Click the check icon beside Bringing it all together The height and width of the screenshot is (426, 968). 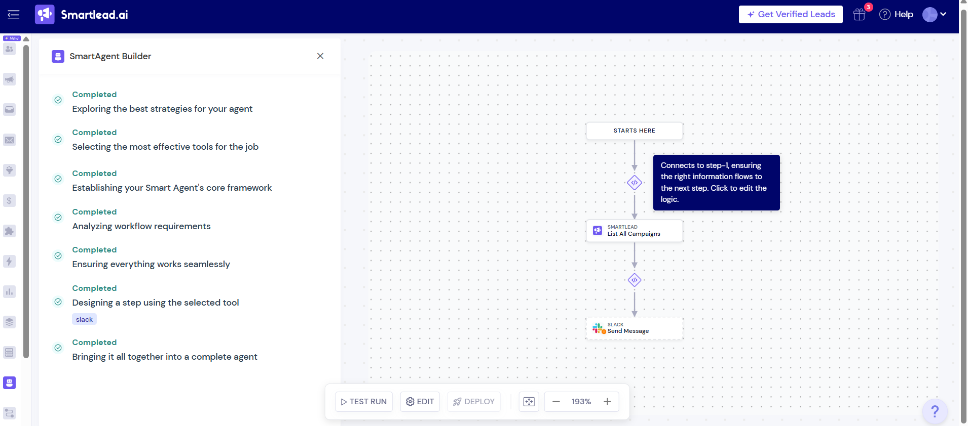(58, 348)
